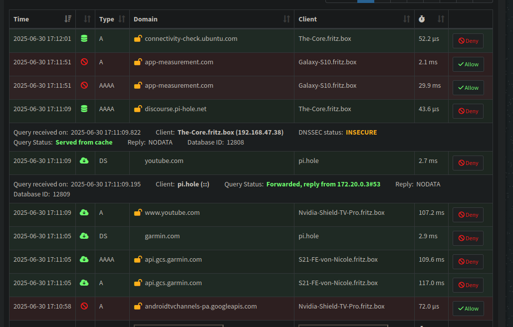Click the 107.2 ms reply time value
The image size is (513, 327).
[432, 213]
